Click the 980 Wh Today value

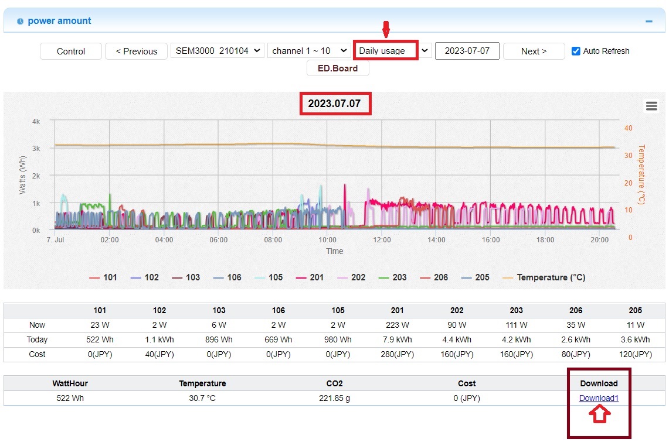338,339
